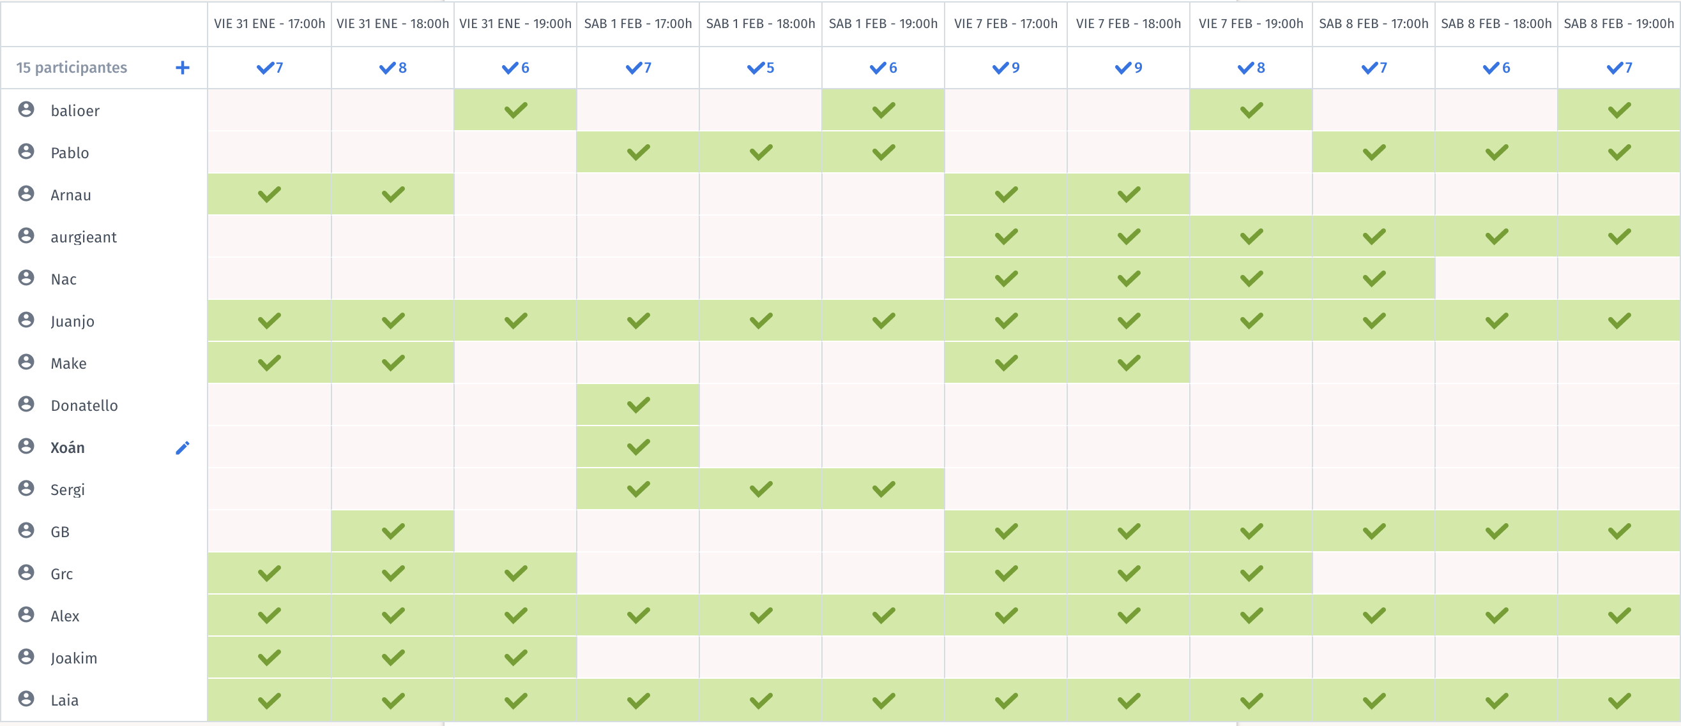Viewport: 1681px width, 726px height.
Task: Toggle Sergi's checked cell for SAB 1 FEB 19:00h
Action: [883, 489]
